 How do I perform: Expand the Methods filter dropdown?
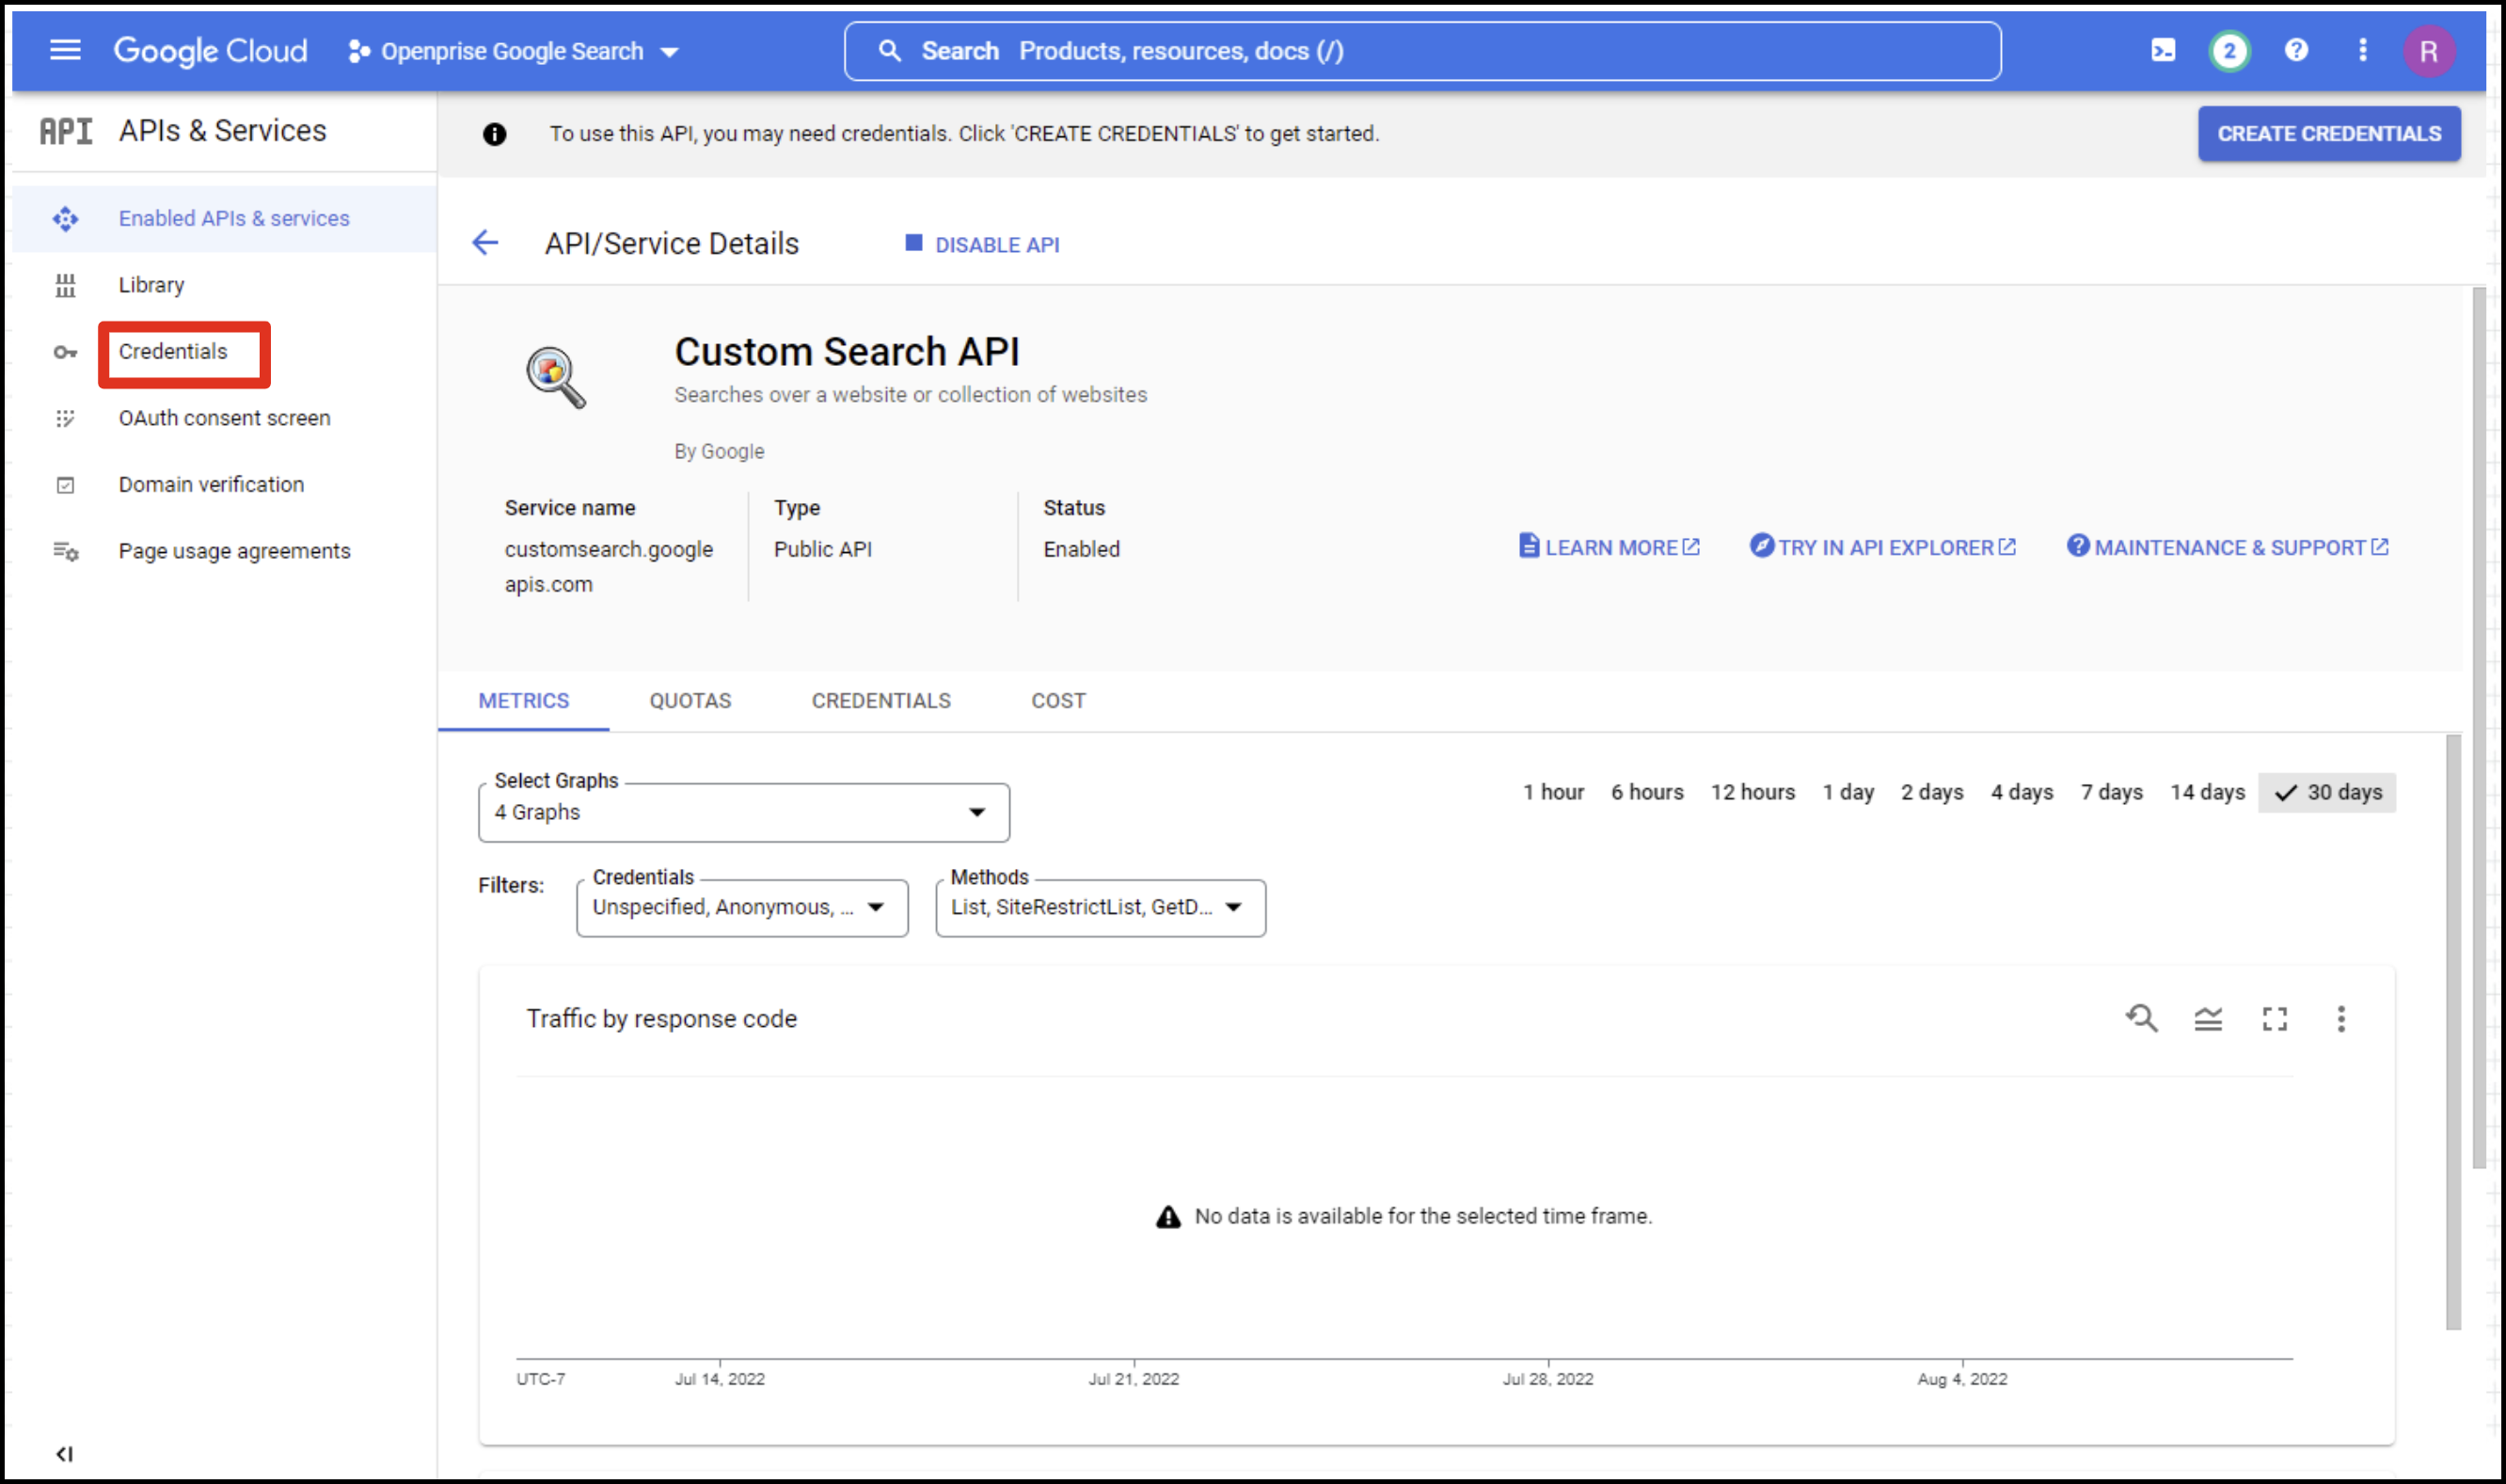[x=1100, y=907]
